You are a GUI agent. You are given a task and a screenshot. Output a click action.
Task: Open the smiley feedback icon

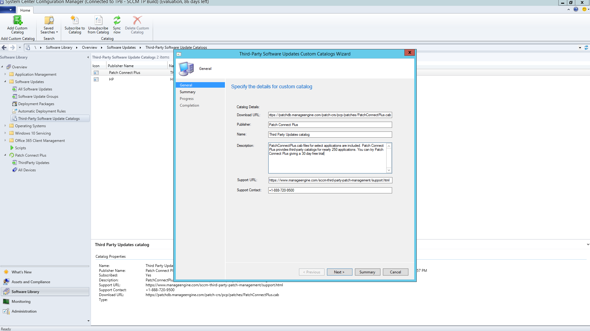coord(584,10)
